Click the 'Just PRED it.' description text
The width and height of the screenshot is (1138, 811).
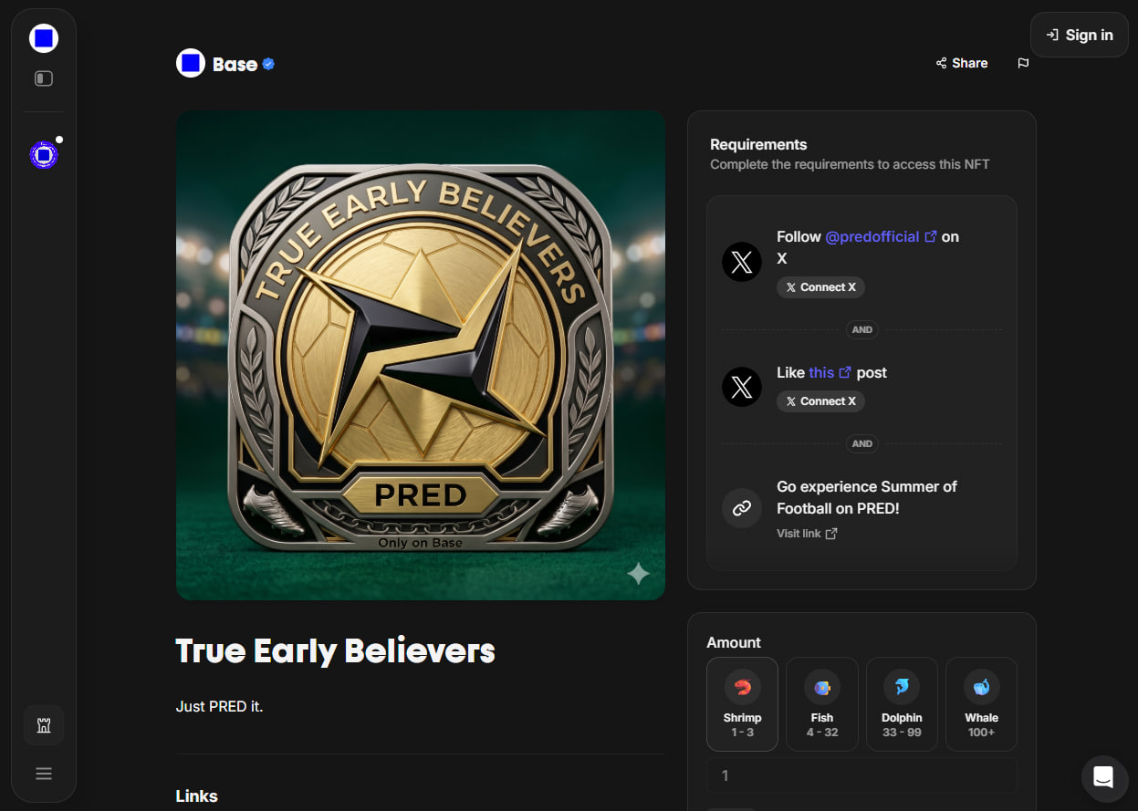219,706
